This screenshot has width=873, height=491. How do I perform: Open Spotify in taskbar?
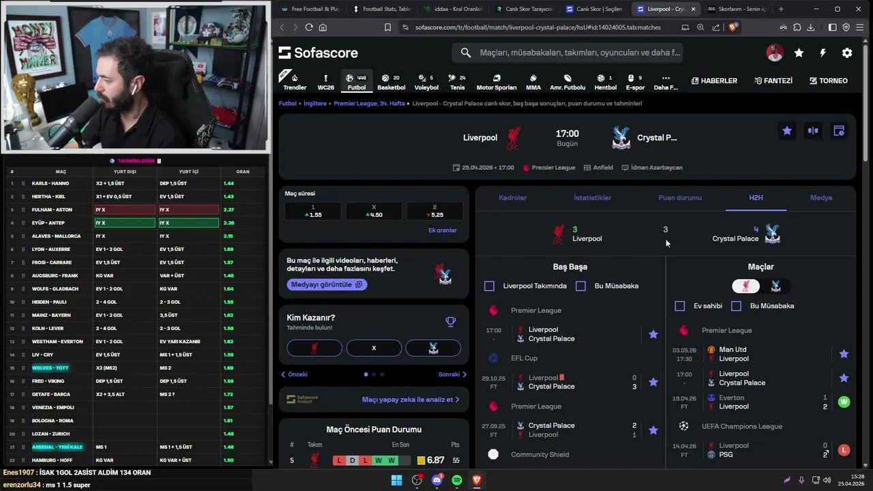(457, 480)
